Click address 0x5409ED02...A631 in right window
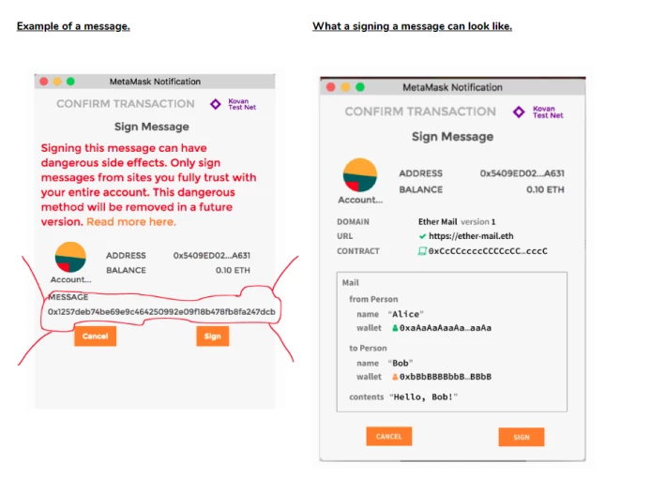Image resolution: width=666 pixels, height=478 pixels. [522, 173]
